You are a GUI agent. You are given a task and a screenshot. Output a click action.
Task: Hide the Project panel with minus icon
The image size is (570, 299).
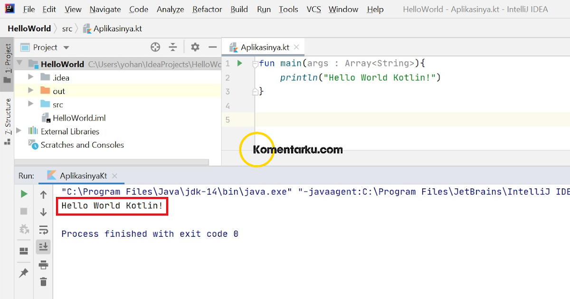pos(212,47)
